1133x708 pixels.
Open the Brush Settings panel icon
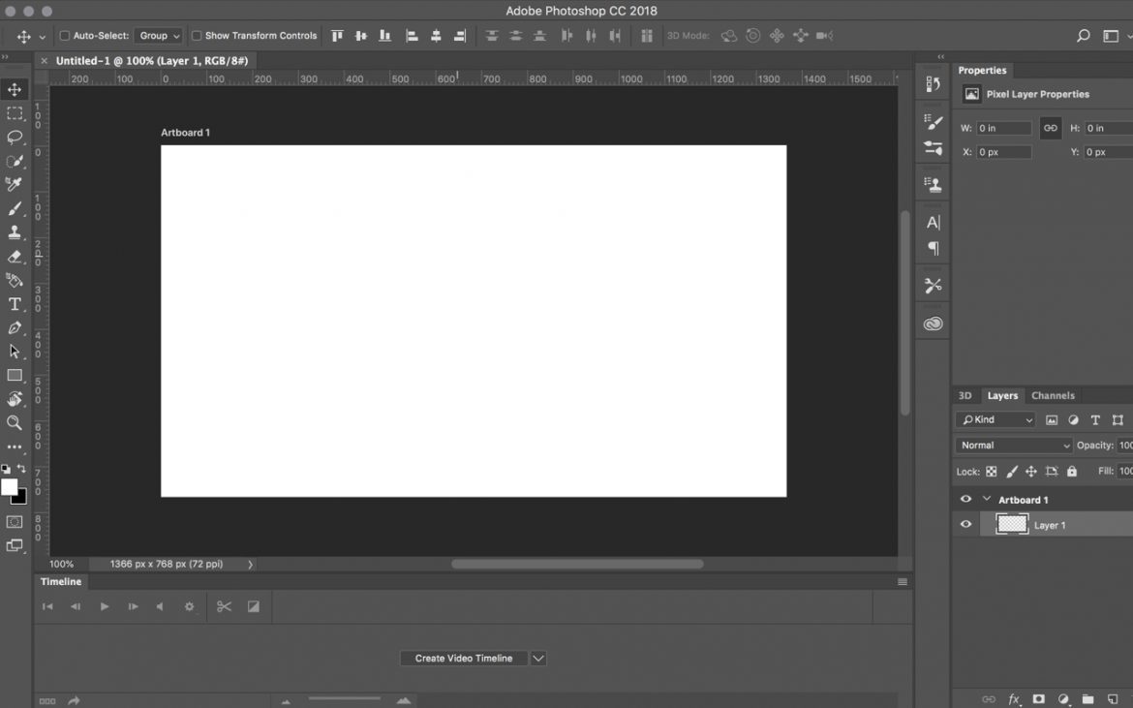coord(933,121)
